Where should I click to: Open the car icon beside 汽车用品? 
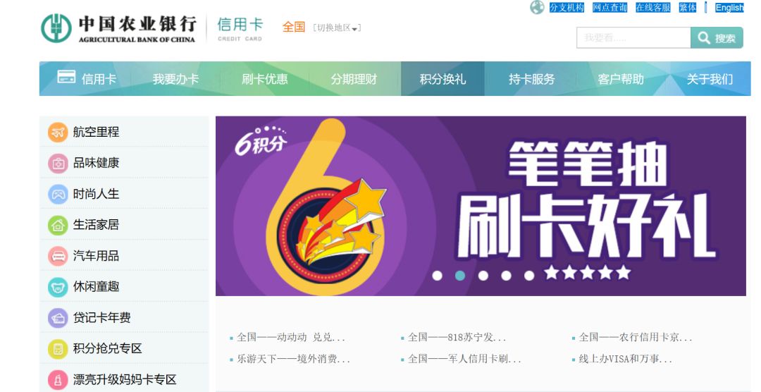58,256
